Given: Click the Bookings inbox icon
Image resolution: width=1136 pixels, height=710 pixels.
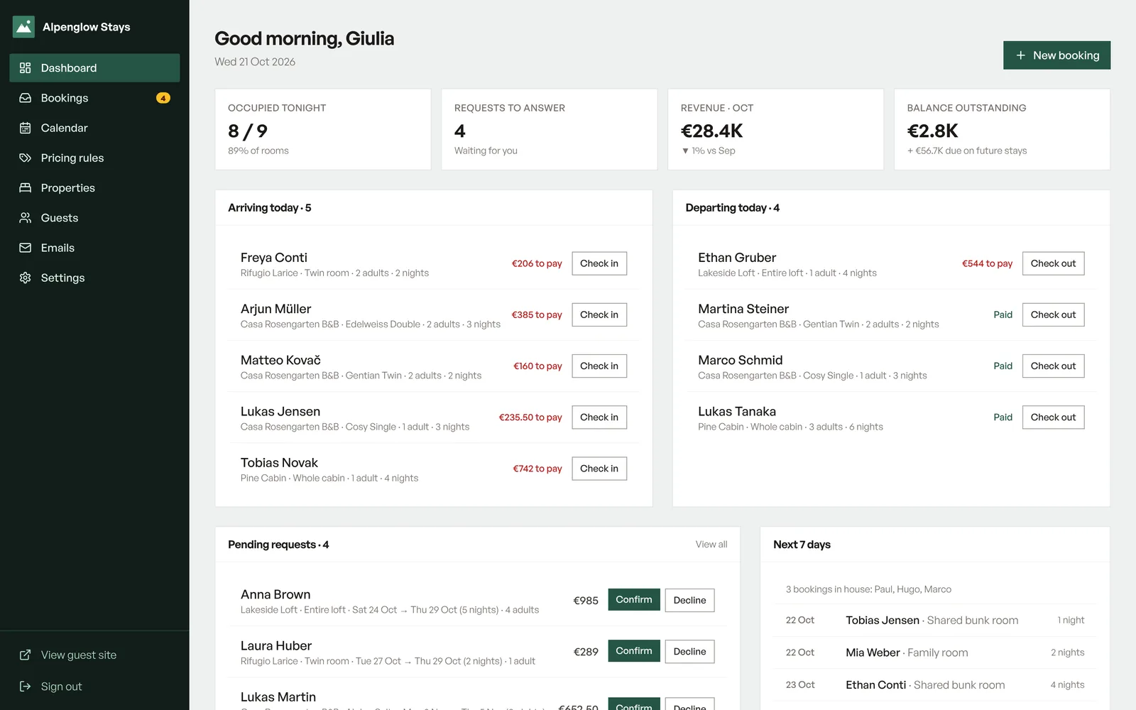Looking at the screenshot, I should [x=26, y=98].
